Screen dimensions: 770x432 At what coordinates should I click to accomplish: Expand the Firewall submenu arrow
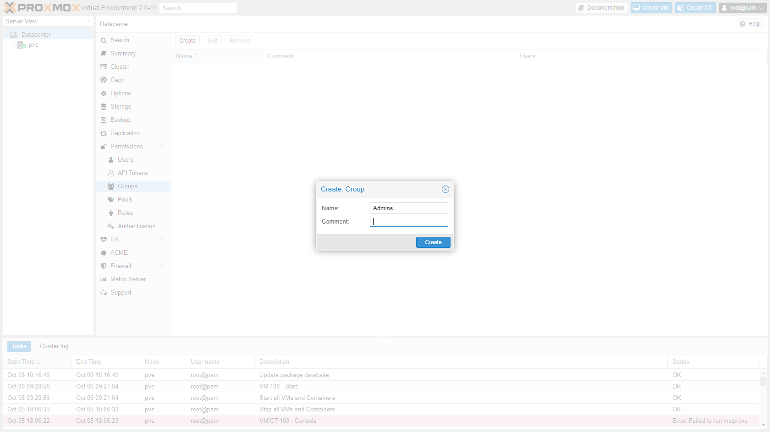(162, 266)
